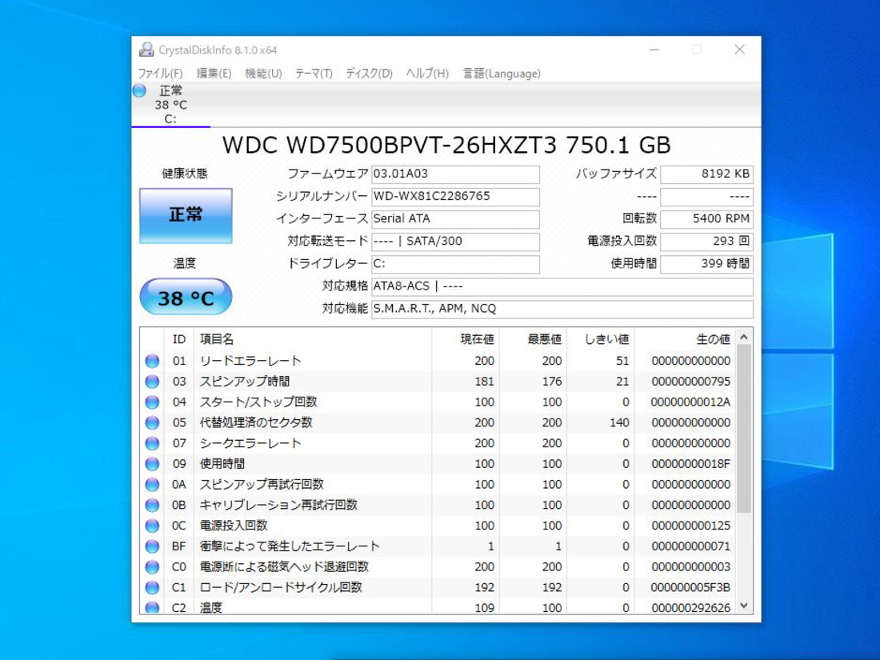Click status orb for 04 スタート/ストップ回数
The width and height of the screenshot is (880, 660).
click(152, 402)
